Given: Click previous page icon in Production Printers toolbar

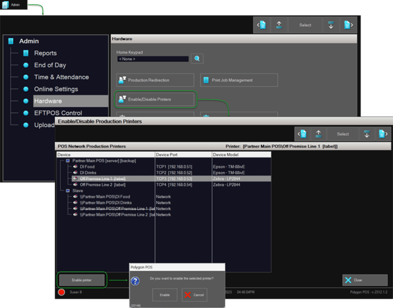Looking at the screenshot, I should (303, 134).
